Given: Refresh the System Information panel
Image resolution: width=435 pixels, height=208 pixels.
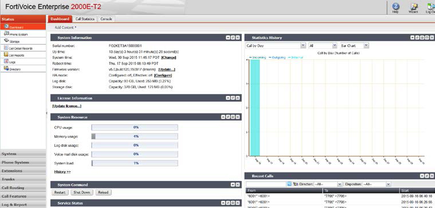Looking at the screenshot, I should pos(233,38).
